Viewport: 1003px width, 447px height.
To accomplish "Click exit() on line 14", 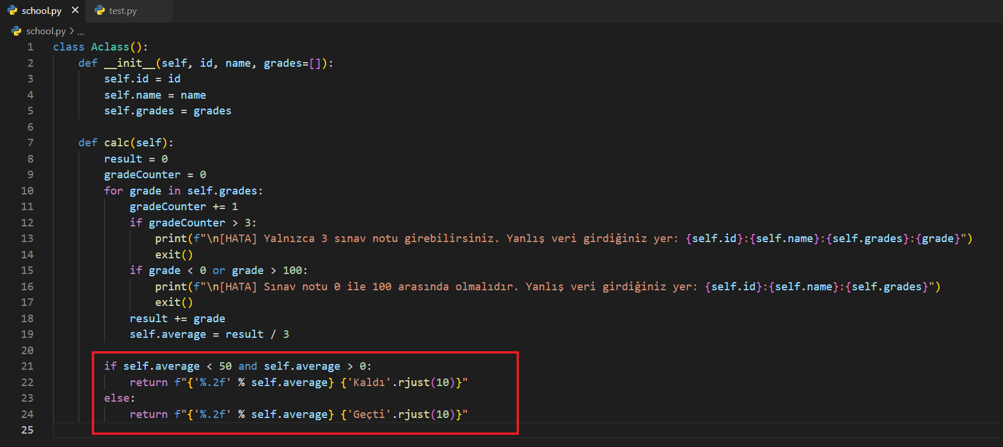I will point(174,255).
